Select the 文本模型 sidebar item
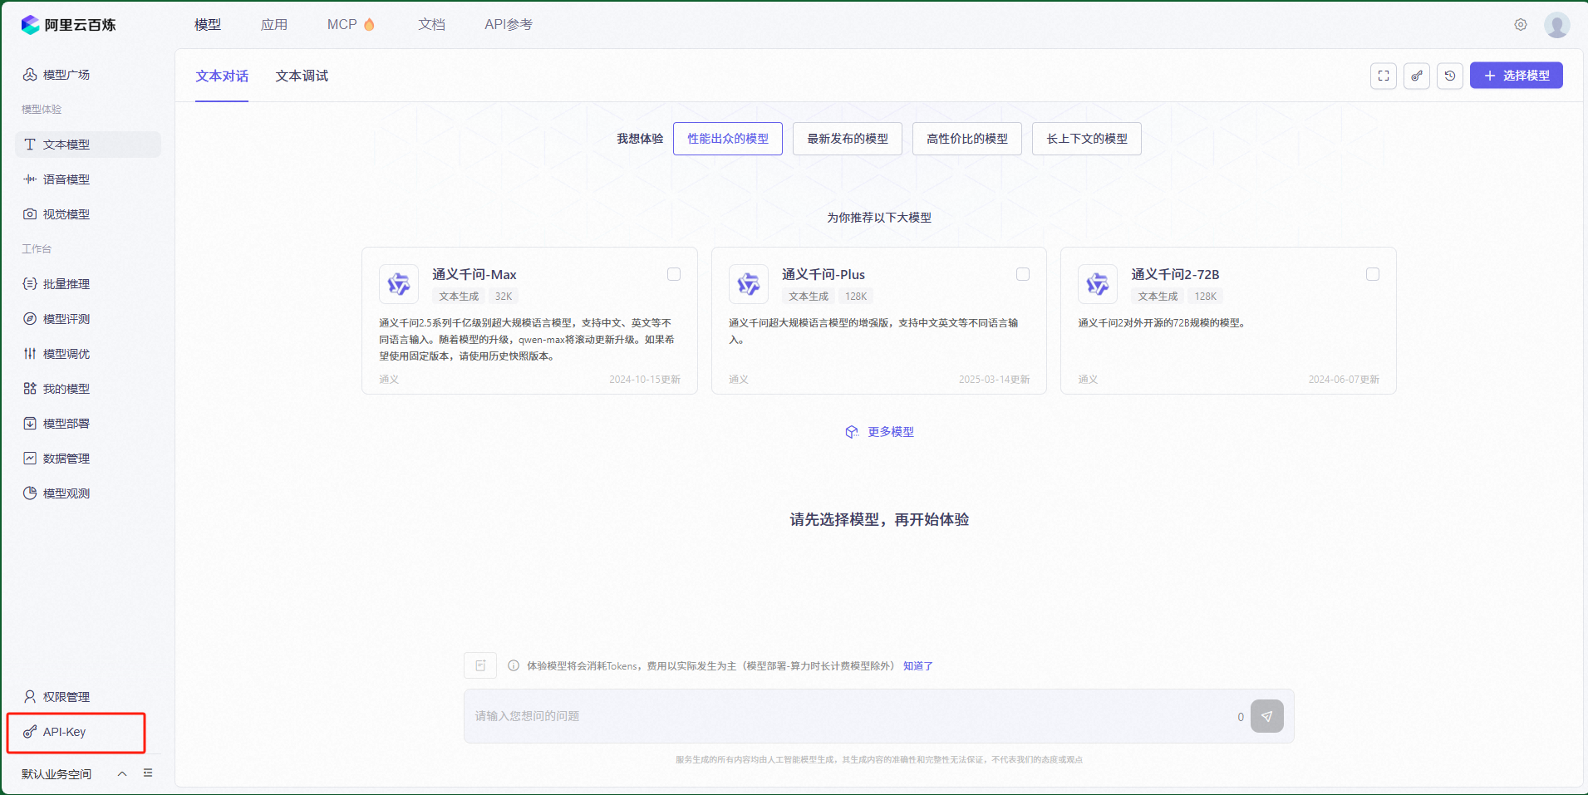The image size is (1588, 795). [x=87, y=145]
